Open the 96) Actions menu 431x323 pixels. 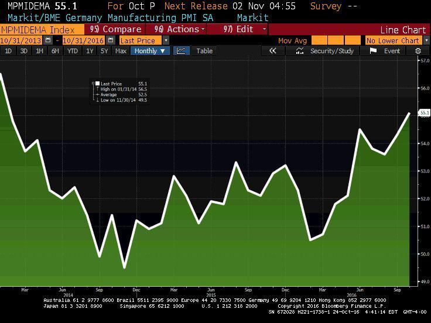tap(179, 29)
